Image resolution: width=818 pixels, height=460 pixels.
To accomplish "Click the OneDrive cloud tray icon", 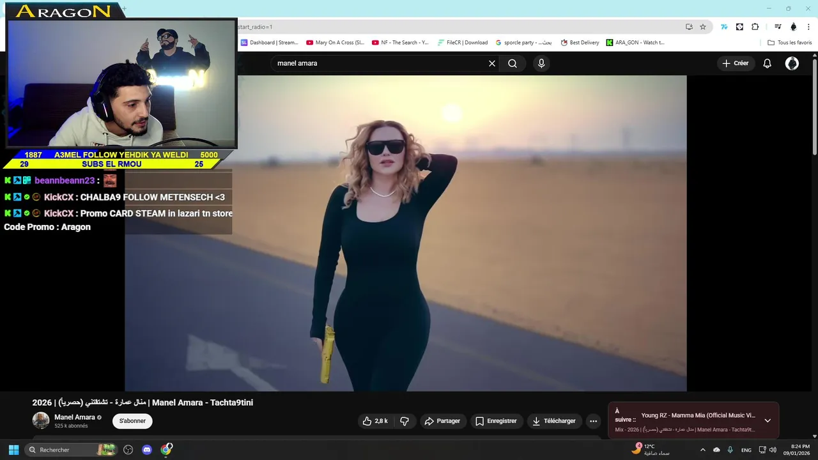I will (x=716, y=450).
